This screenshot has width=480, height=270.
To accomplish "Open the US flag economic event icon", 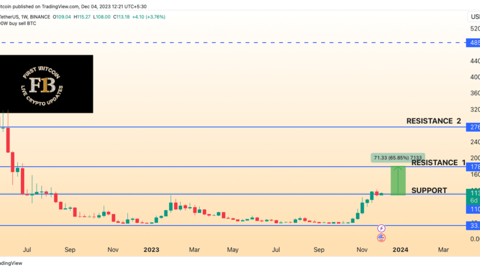I will point(381,237).
